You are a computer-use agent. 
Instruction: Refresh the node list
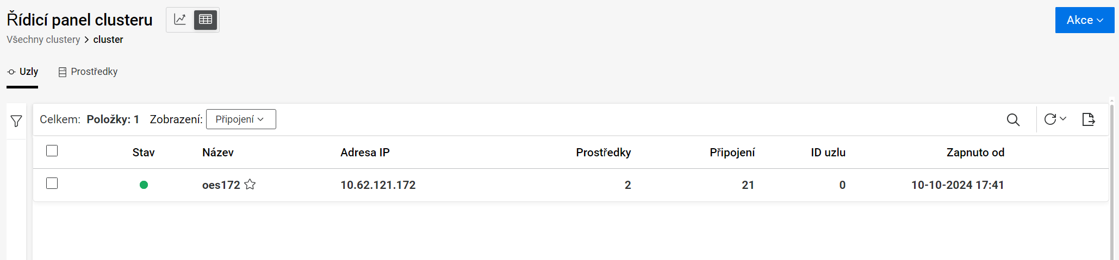[1050, 119]
